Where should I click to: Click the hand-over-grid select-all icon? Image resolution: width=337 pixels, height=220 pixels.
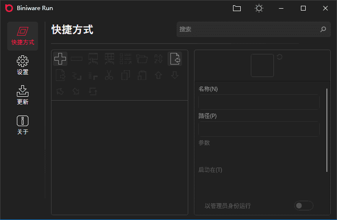click(x=109, y=59)
